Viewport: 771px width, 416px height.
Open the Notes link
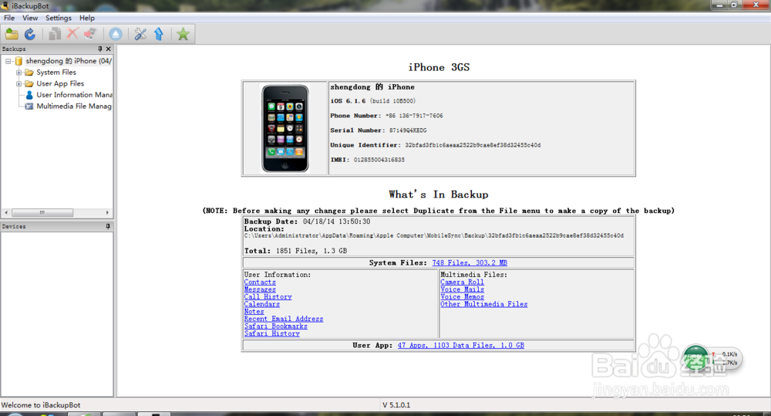click(x=254, y=312)
